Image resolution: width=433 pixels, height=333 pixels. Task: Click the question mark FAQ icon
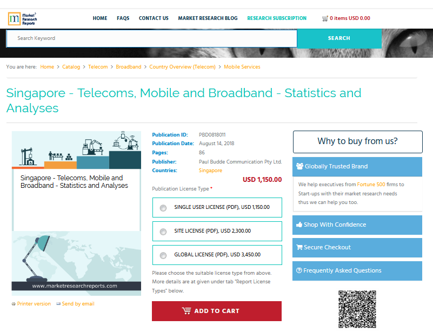(299, 270)
